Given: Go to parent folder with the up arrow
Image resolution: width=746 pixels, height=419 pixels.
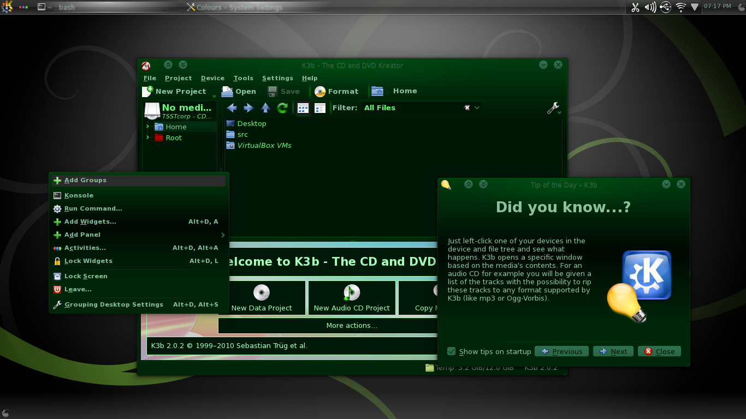Looking at the screenshot, I should [265, 108].
